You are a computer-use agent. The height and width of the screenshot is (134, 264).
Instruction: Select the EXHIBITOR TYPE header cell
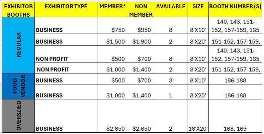(66, 10)
